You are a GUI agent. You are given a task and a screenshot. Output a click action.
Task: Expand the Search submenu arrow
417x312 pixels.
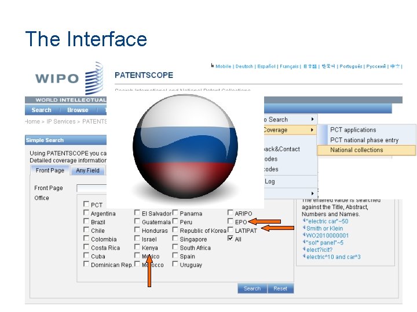pyautogui.click(x=313, y=120)
